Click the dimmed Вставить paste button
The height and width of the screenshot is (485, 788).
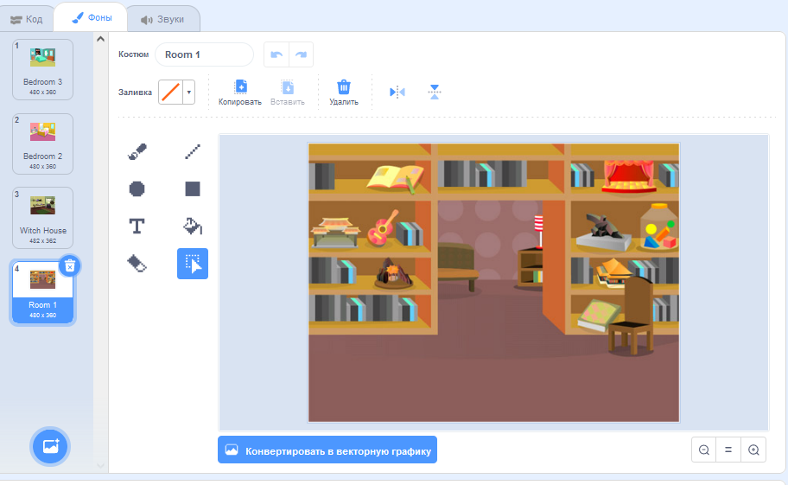click(x=288, y=93)
